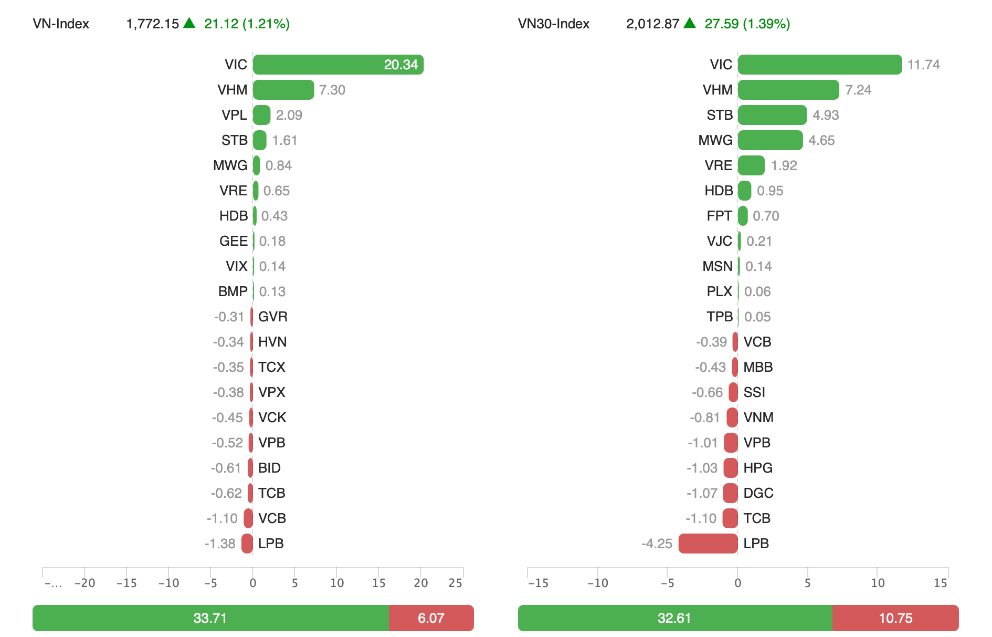Viewport: 992px width, 637px height.
Task: Click the red 6.07 losers segment
Action: (431, 618)
